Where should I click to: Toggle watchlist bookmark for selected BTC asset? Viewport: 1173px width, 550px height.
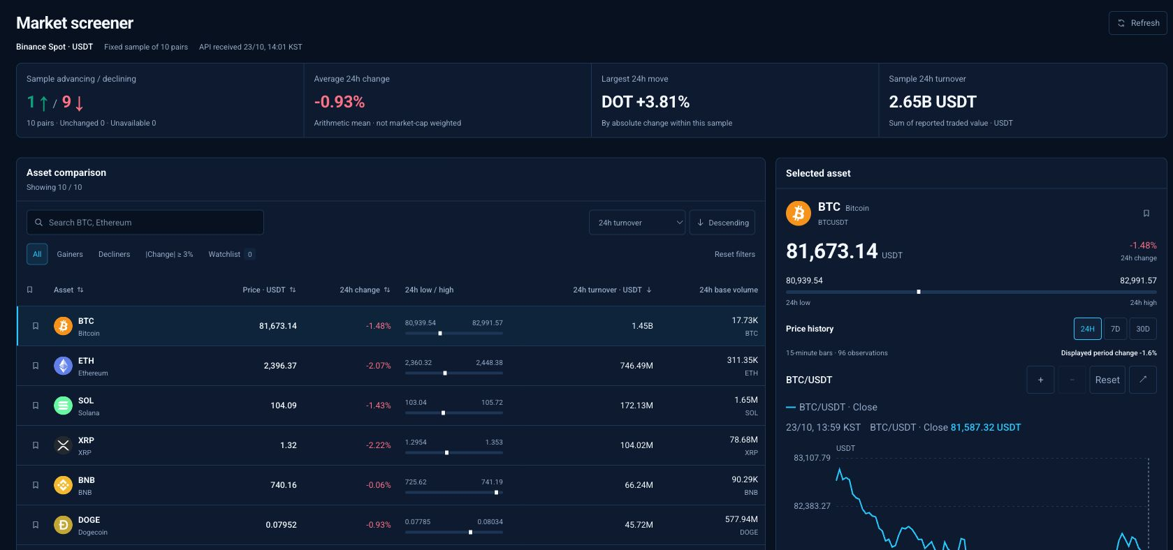[x=1146, y=214]
